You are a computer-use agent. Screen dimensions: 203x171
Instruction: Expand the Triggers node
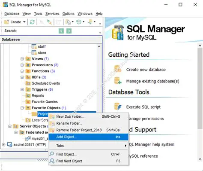22,89
